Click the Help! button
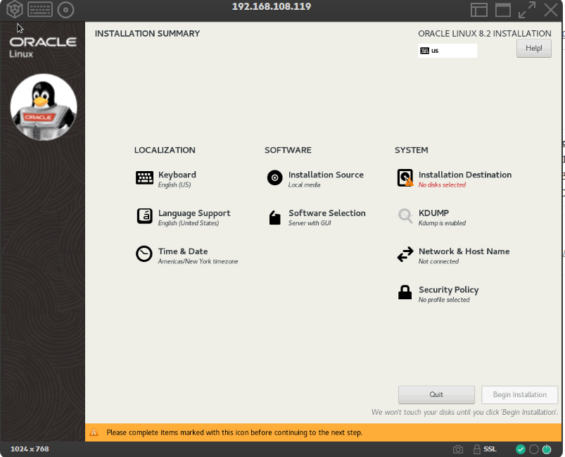 click(533, 49)
